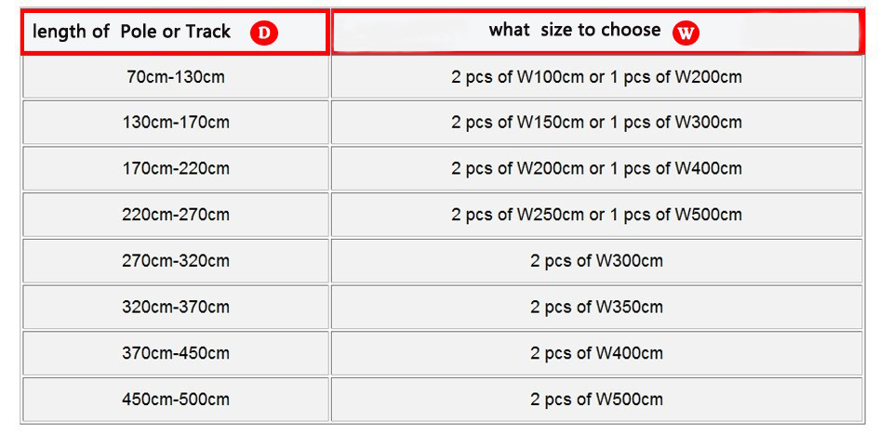Select the 320cm-370cm length cell
Screen dimensions: 893x447
click(x=176, y=307)
